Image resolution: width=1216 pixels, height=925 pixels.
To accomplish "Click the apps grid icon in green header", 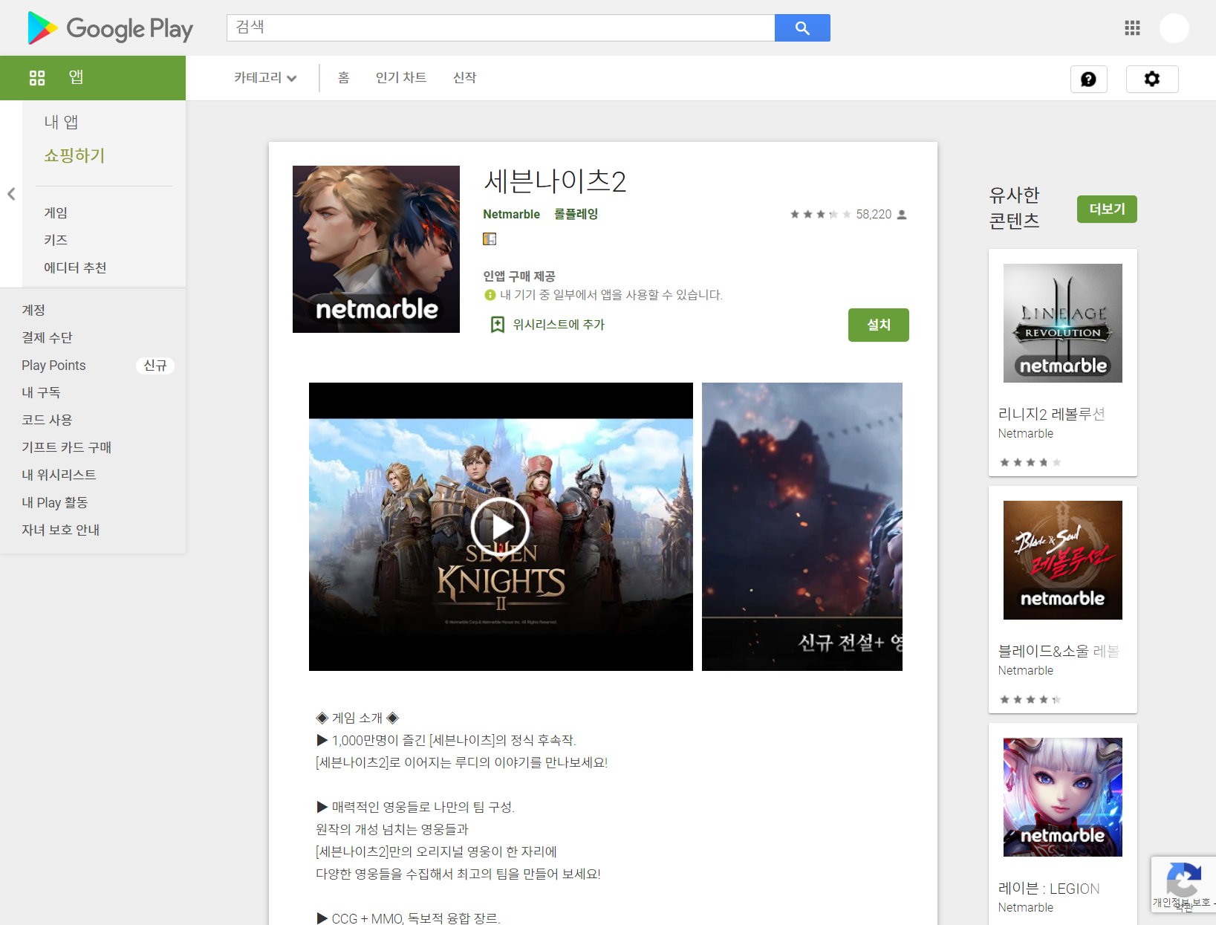I will [37, 78].
